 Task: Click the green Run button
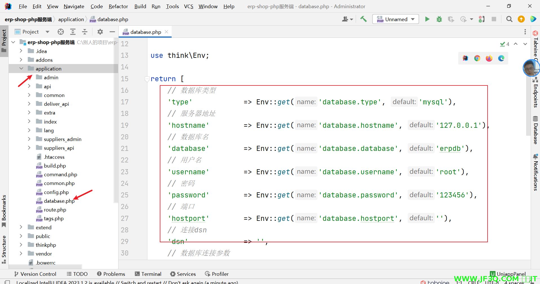point(427,19)
